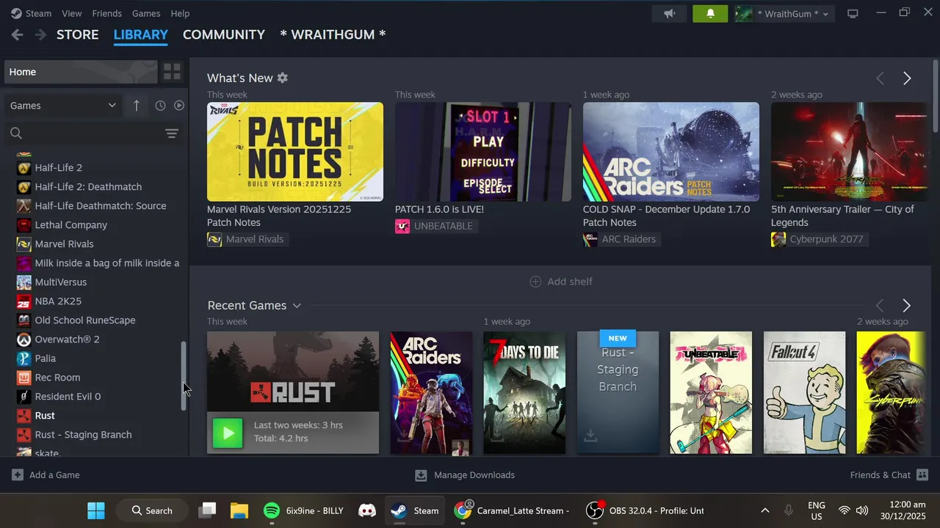Open What's New settings gear
940x528 pixels.
pyautogui.click(x=283, y=78)
